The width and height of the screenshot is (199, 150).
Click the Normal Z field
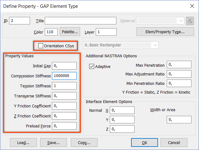coord(122,129)
